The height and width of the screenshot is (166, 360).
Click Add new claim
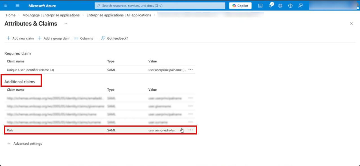pos(20,38)
